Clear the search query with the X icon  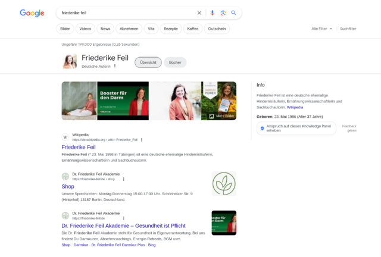[199, 13]
